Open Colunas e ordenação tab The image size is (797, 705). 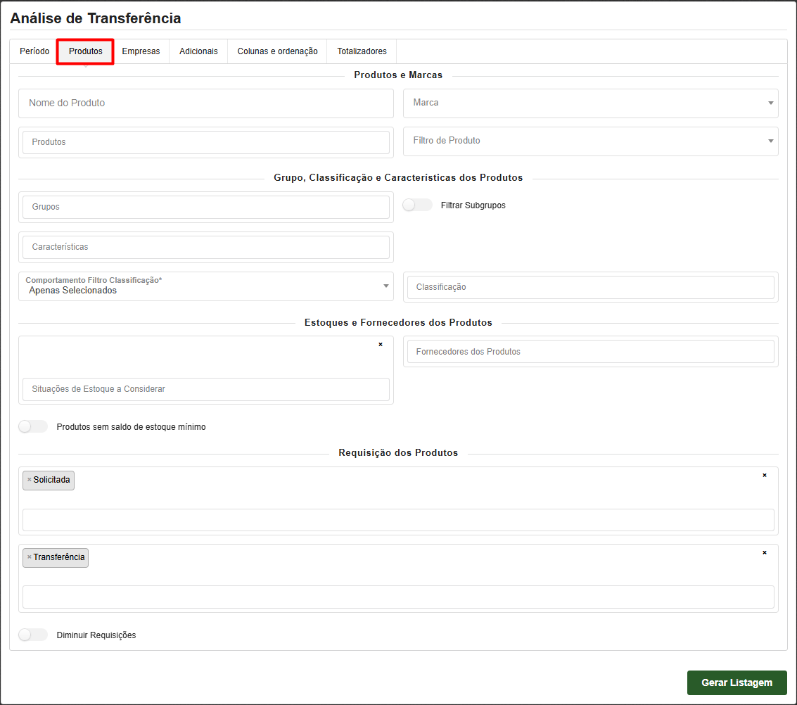click(x=278, y=51)
